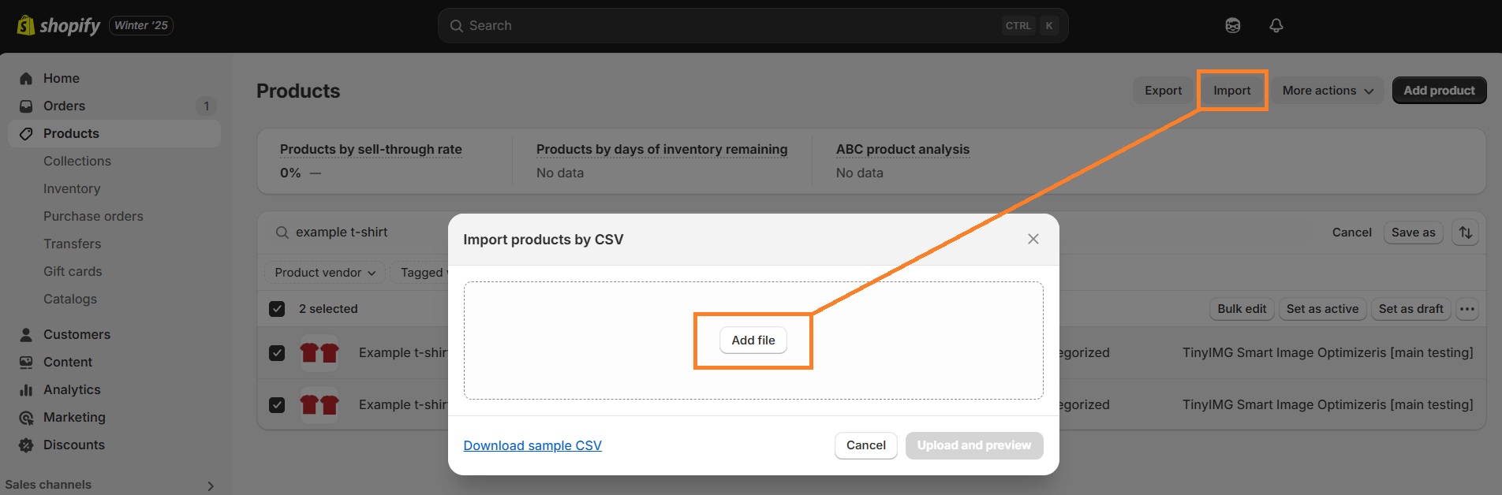Deselect the first Example t-shirt checkbox
The width and height of the screenshot is (1502, 495).
point(277,352)
